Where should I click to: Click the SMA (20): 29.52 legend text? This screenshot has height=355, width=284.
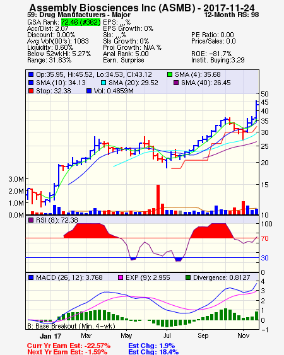click(133, 83)
